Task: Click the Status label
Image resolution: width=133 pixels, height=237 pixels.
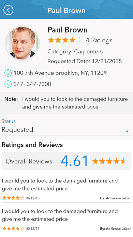Action: pyautogui.click(x=9, y=121)
